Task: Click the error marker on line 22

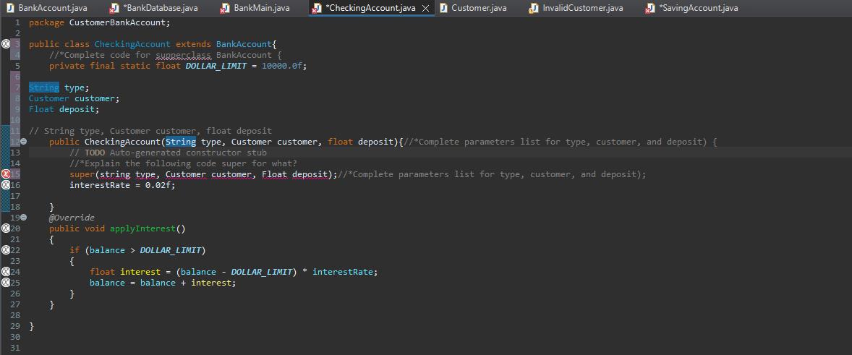Action: pos(6,250)
